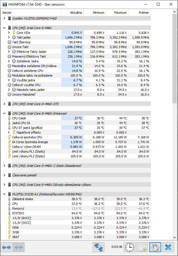Click the clock icon beside Uncore Násobiteľ
The image size is (178, 256).
(10, 94)
